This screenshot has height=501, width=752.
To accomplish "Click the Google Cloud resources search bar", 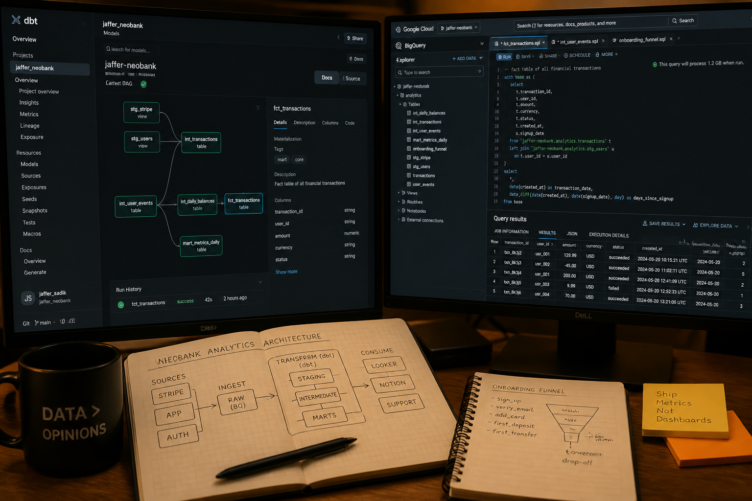I will (590, 23).
